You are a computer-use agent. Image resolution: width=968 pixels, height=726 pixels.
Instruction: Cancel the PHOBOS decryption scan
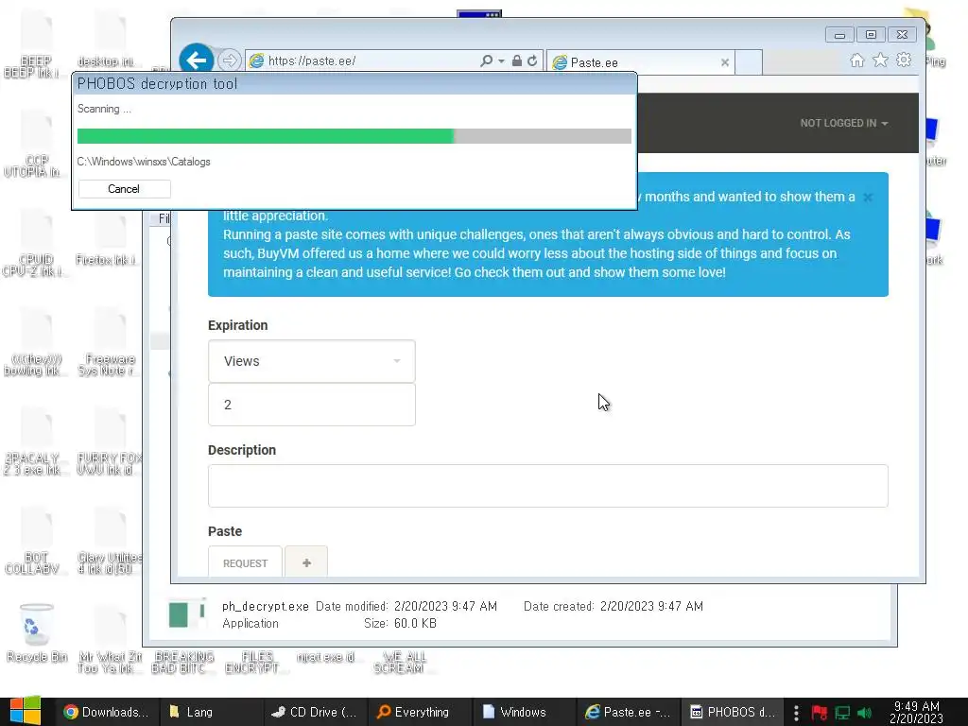pyautogui.click(x=124, y=189)
